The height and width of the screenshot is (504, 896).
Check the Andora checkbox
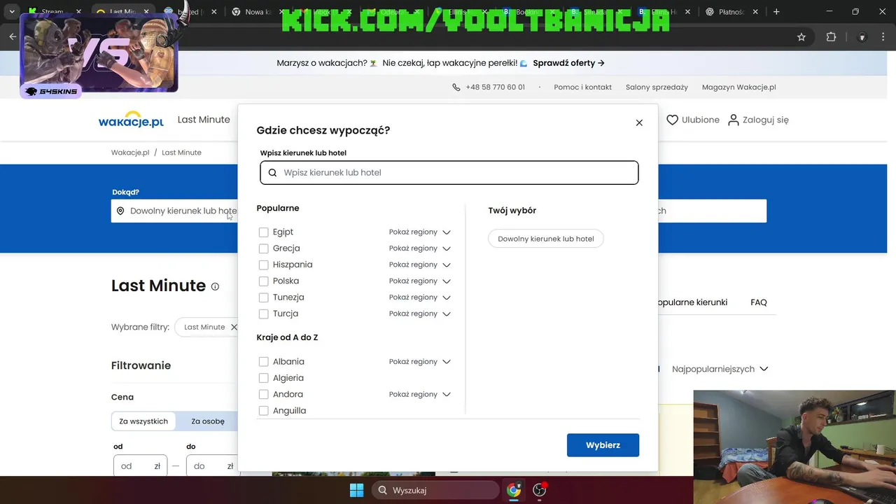tap(264, 395)
